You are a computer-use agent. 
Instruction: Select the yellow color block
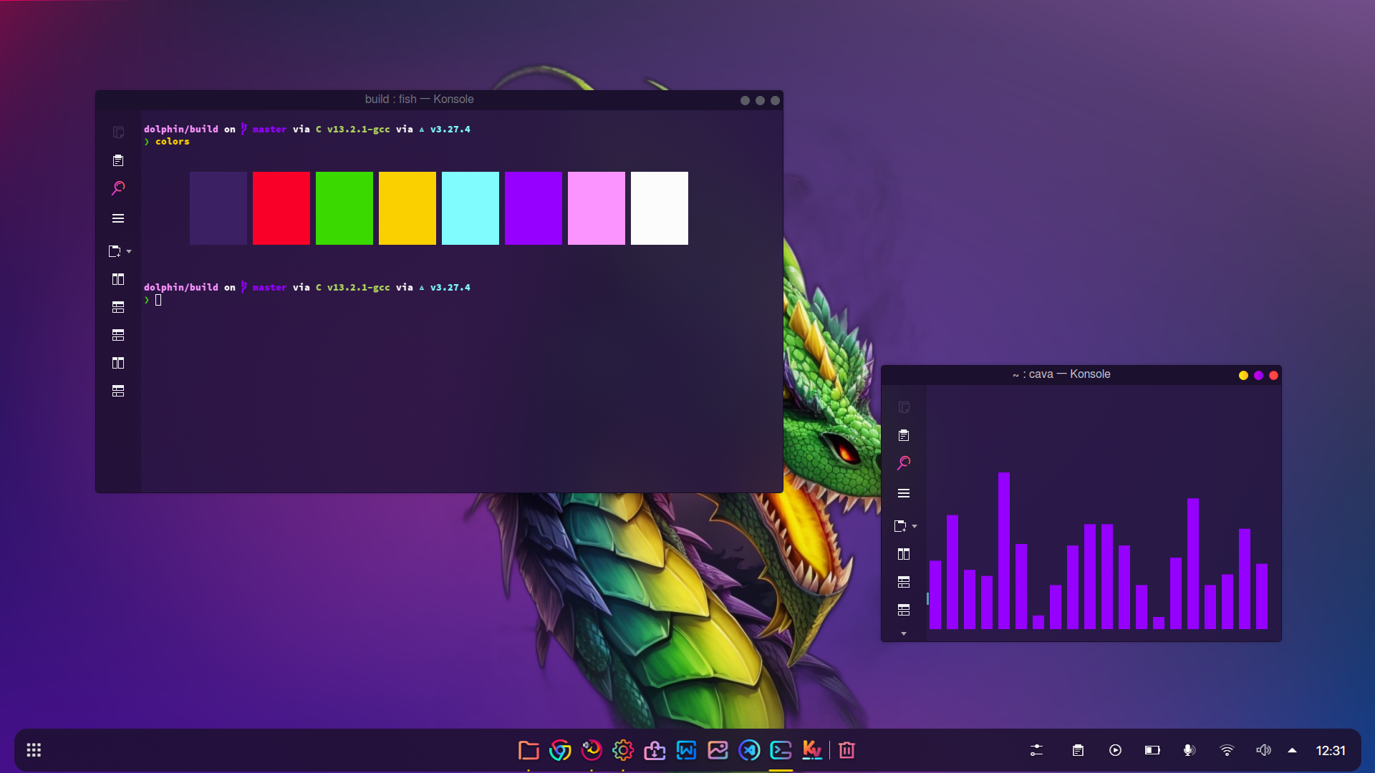click(x=407, y=208)
